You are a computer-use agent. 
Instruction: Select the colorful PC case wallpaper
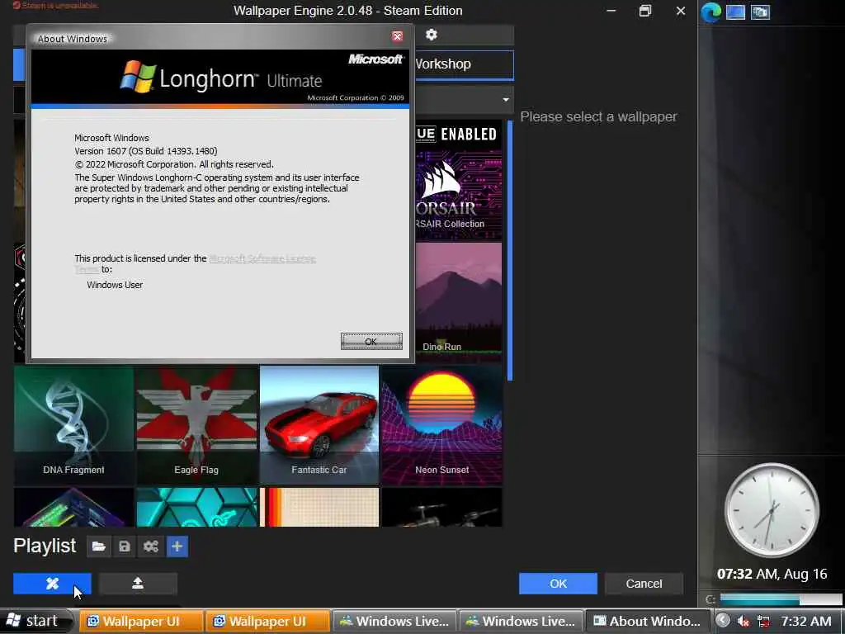[73, 508]
